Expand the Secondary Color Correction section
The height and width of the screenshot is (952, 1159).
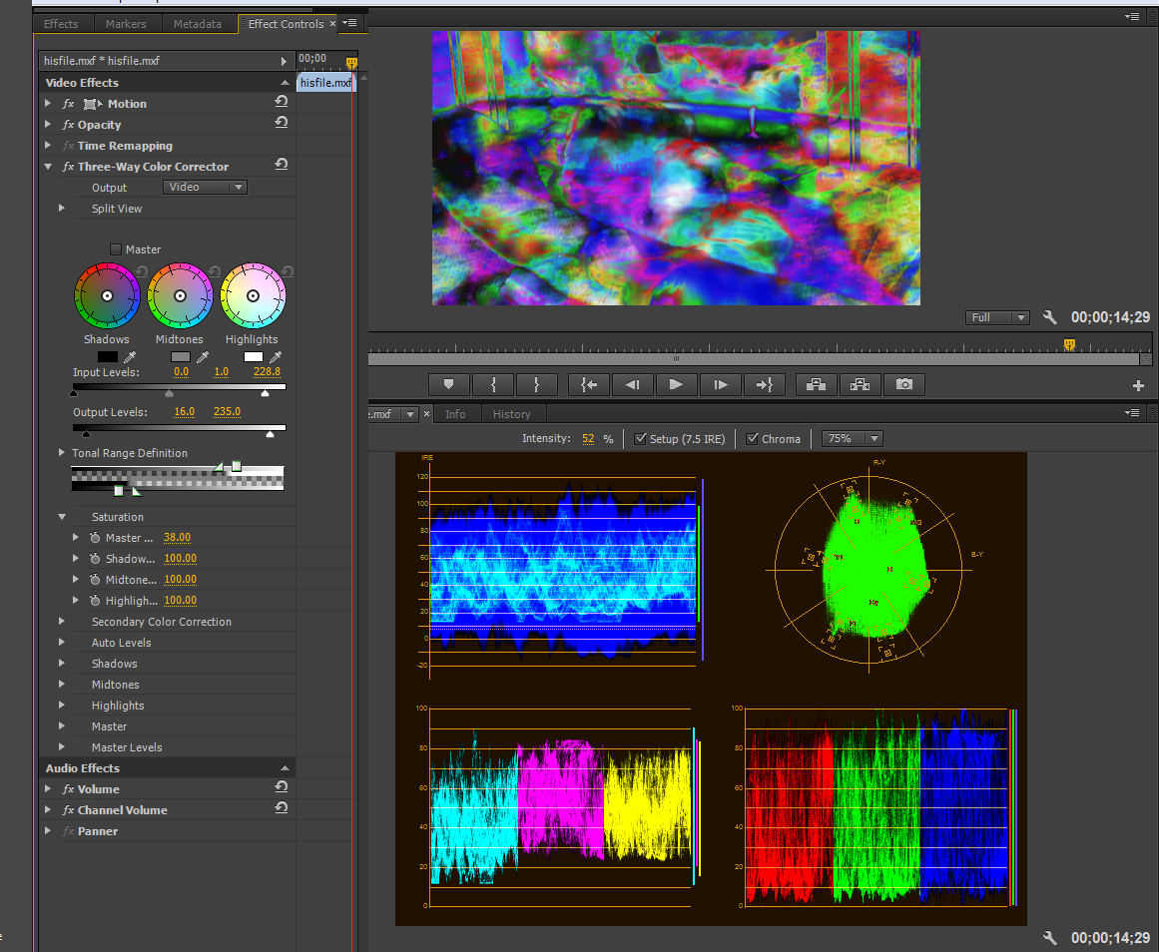click(x=62, y=622)
